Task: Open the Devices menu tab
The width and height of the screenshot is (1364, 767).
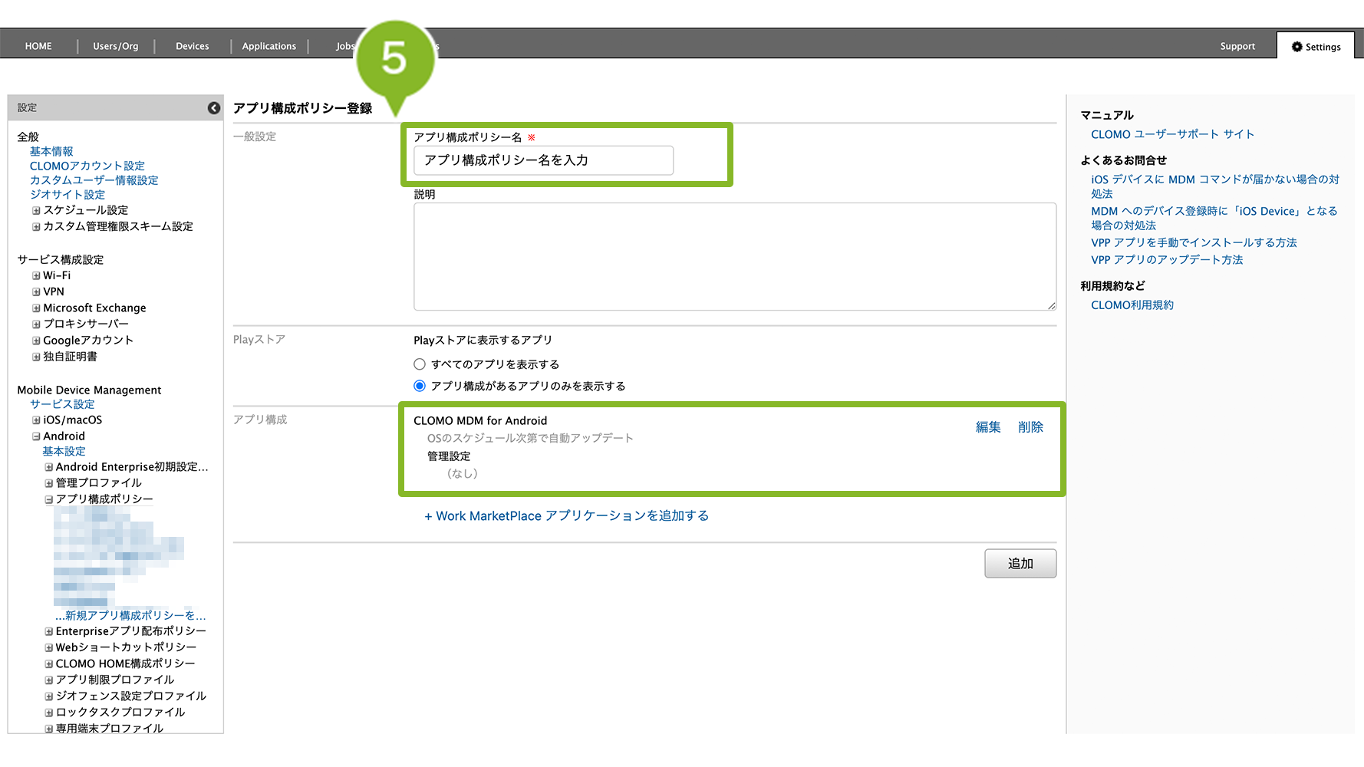Action: (x=192, y=46)
